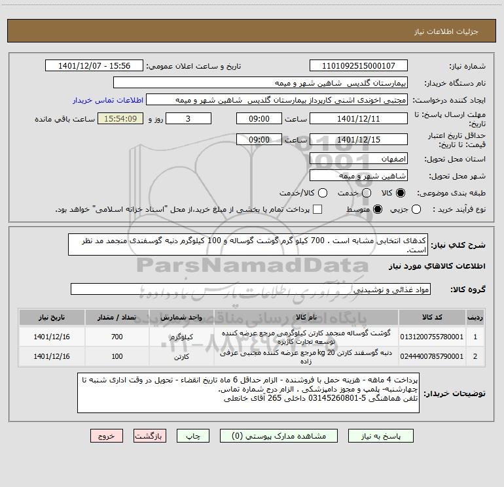Click the price validity date 1401/12/15
The width and height of the screenshot is (504, 487).
(x=359, y=139)
